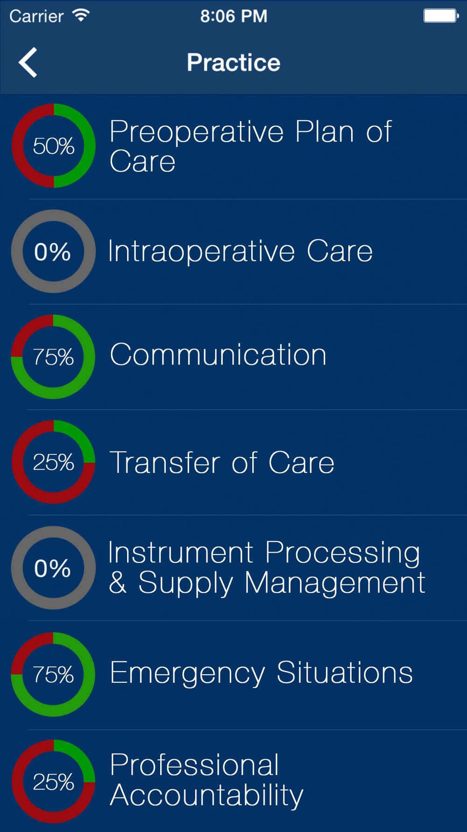This screenshot has width=467, height=832.
Task: Tap the Wi-Fi icon in status bar
Action: pyautogui.click(x=81, y=15)
